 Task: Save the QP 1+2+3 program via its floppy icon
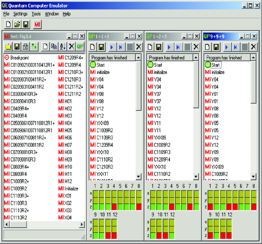point(159,47)
